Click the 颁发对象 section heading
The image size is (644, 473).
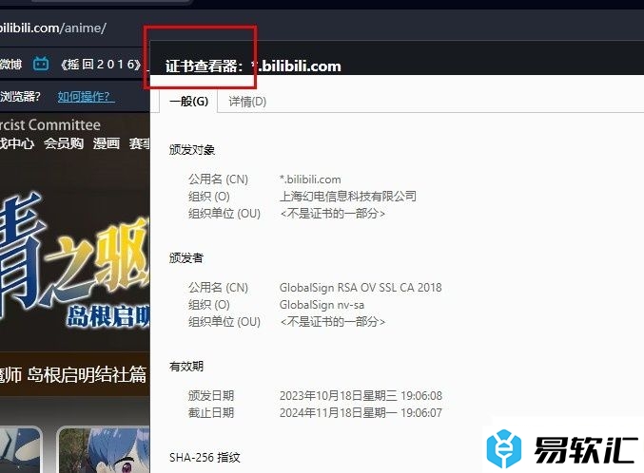(192, 150)
